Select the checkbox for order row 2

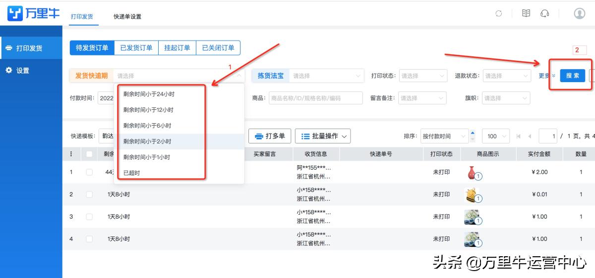(x=89, y=194)
